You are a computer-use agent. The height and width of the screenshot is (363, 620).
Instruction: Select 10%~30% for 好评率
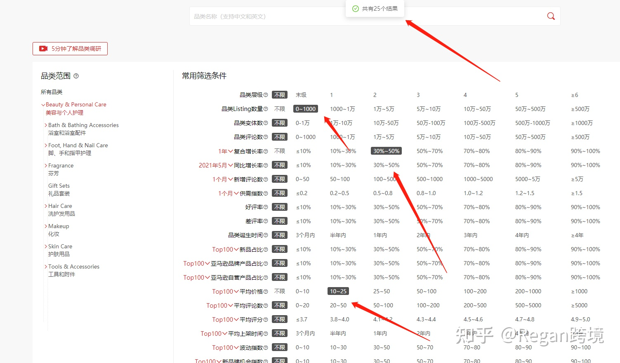(342, 207)
